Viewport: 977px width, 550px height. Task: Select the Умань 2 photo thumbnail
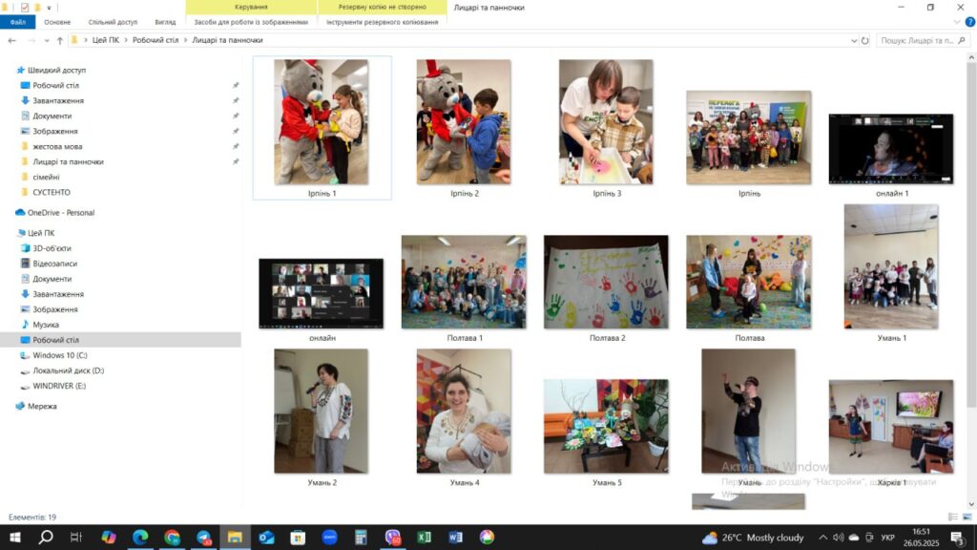click(322, 411)
